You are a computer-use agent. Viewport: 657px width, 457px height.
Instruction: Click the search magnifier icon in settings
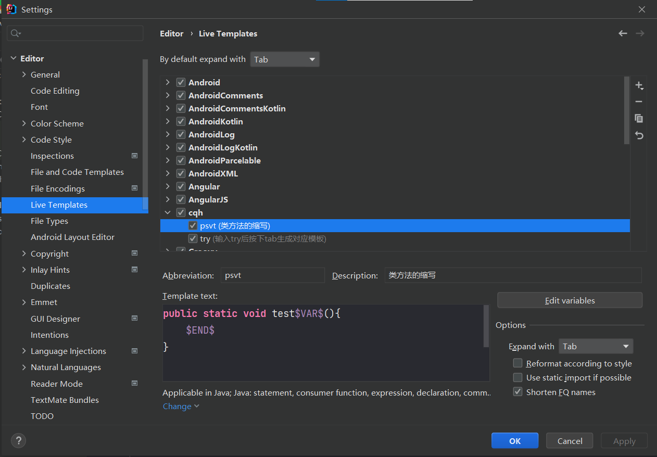(15, 33)
